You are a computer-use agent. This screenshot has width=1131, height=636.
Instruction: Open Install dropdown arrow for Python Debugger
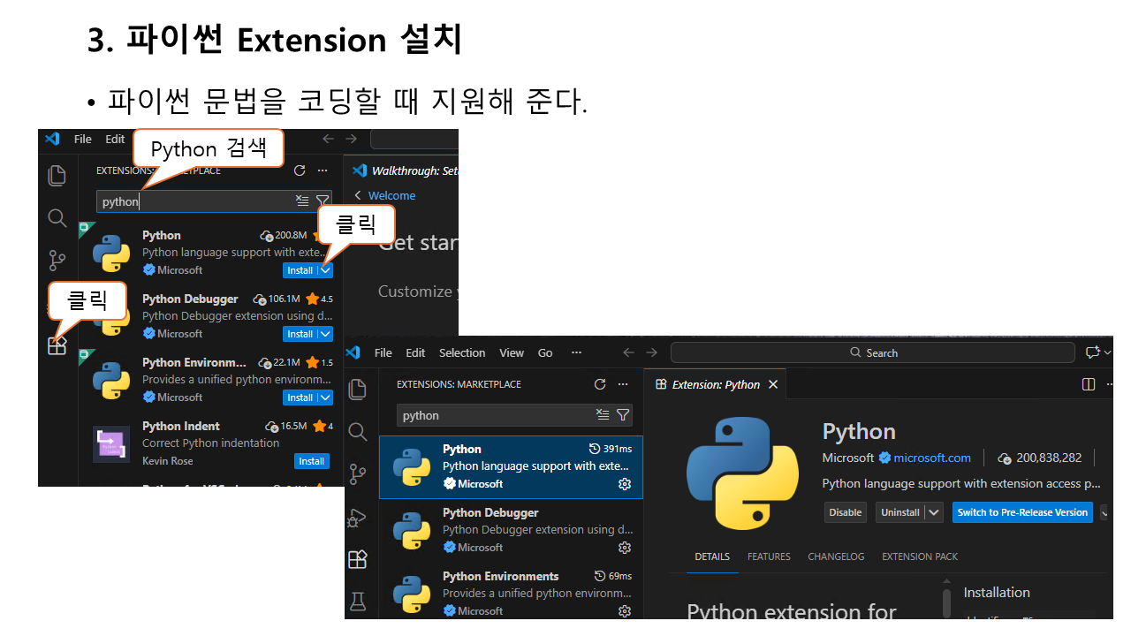(x=325, y=334)
